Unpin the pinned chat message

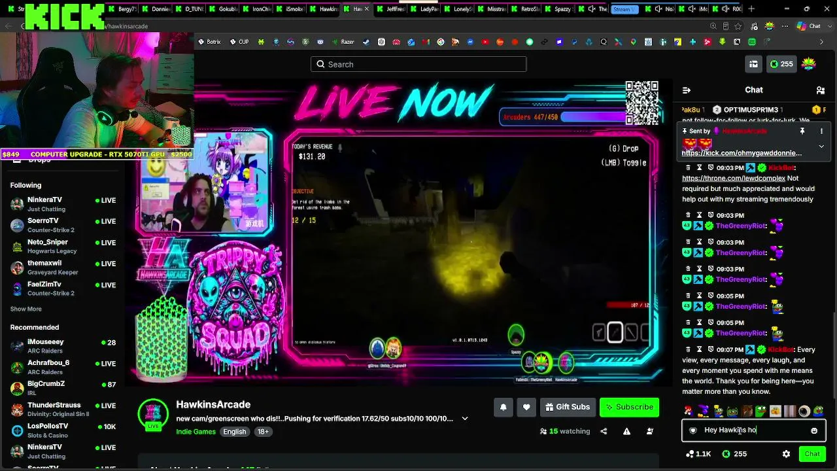point(802,131)
